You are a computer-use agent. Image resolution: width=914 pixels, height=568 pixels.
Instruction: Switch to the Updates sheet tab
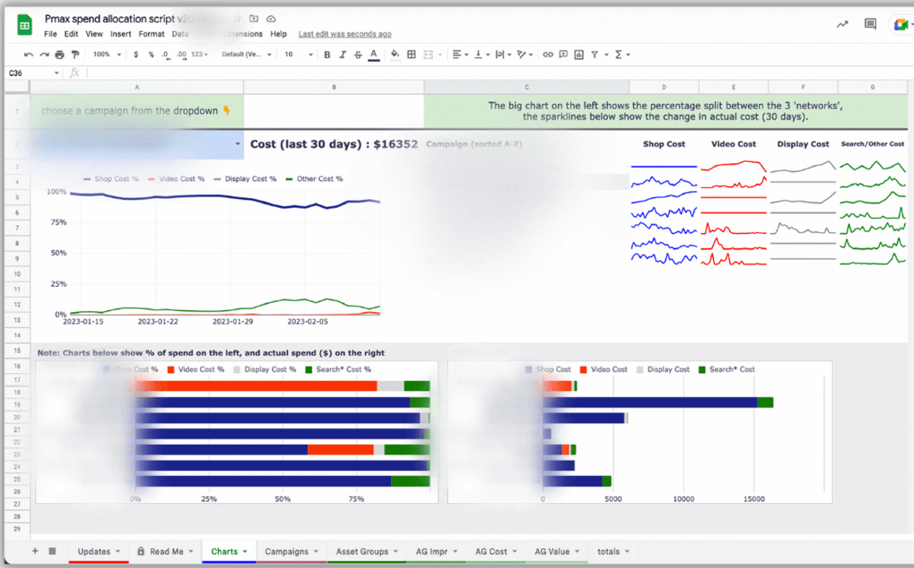[99, 552]
